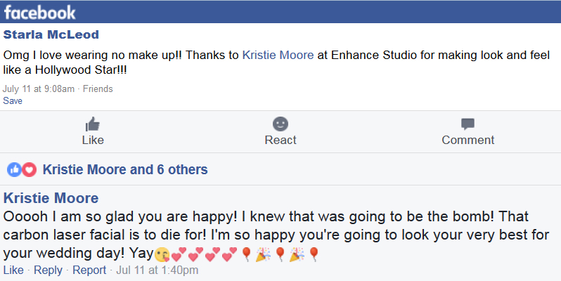Click the red heart reaction badge

29,169
